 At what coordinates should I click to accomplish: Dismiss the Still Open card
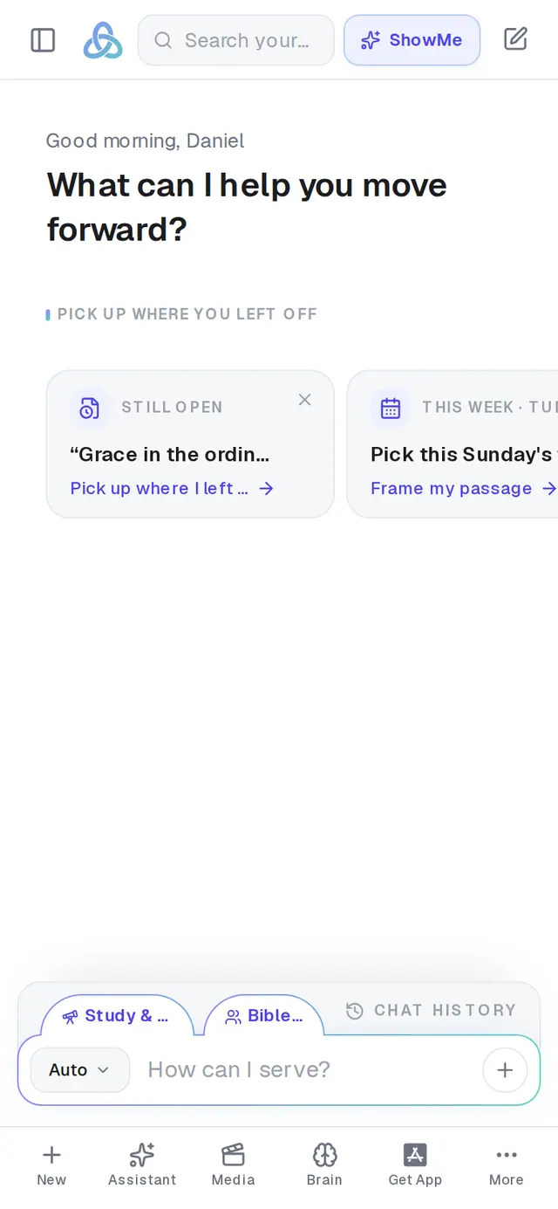304,400
